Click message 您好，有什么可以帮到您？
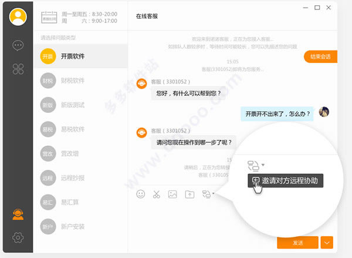The width and height of the screenshot is (352, 258). pos(188,93)
